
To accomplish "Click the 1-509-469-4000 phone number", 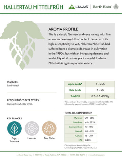I will [77, 155].
